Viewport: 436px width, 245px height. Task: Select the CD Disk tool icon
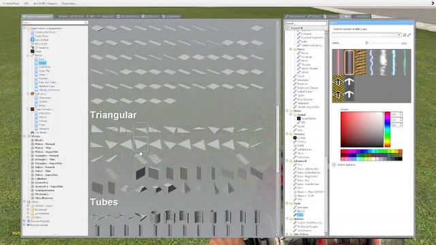coord(295,137)
